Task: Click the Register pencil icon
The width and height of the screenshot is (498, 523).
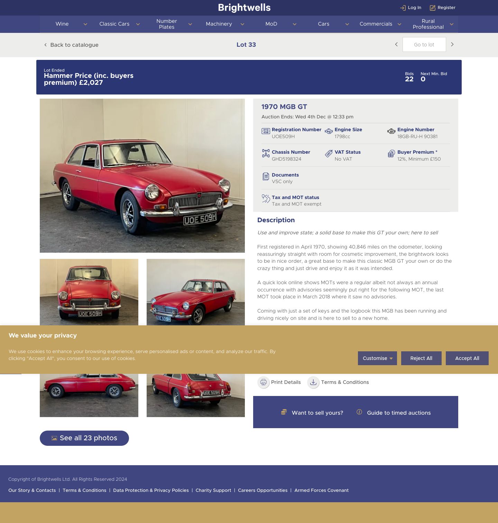Action: click(432, 8)
